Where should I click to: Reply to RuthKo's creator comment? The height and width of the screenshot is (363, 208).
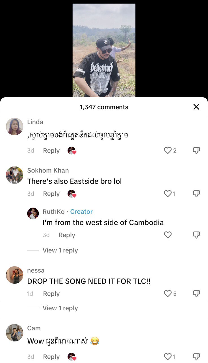coord(67,235)
